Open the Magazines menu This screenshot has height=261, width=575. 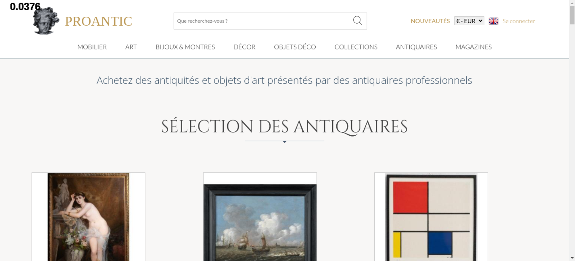[x=474, y=47]
